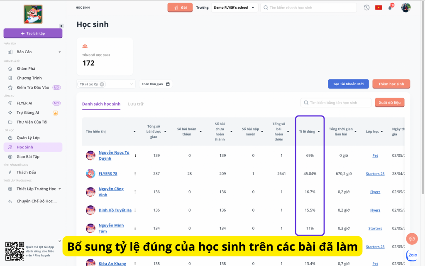Open the Zalo chat icon
Viewport: 425px width, 266px height.
click(x=412, y=255)
